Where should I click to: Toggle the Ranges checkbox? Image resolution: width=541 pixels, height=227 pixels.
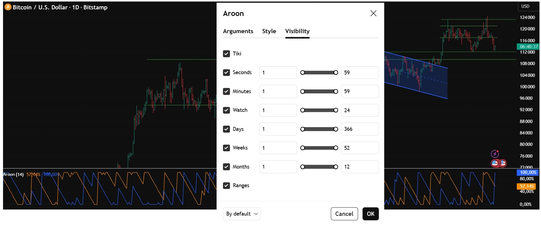pyautogui.click(x=226, y=186)
